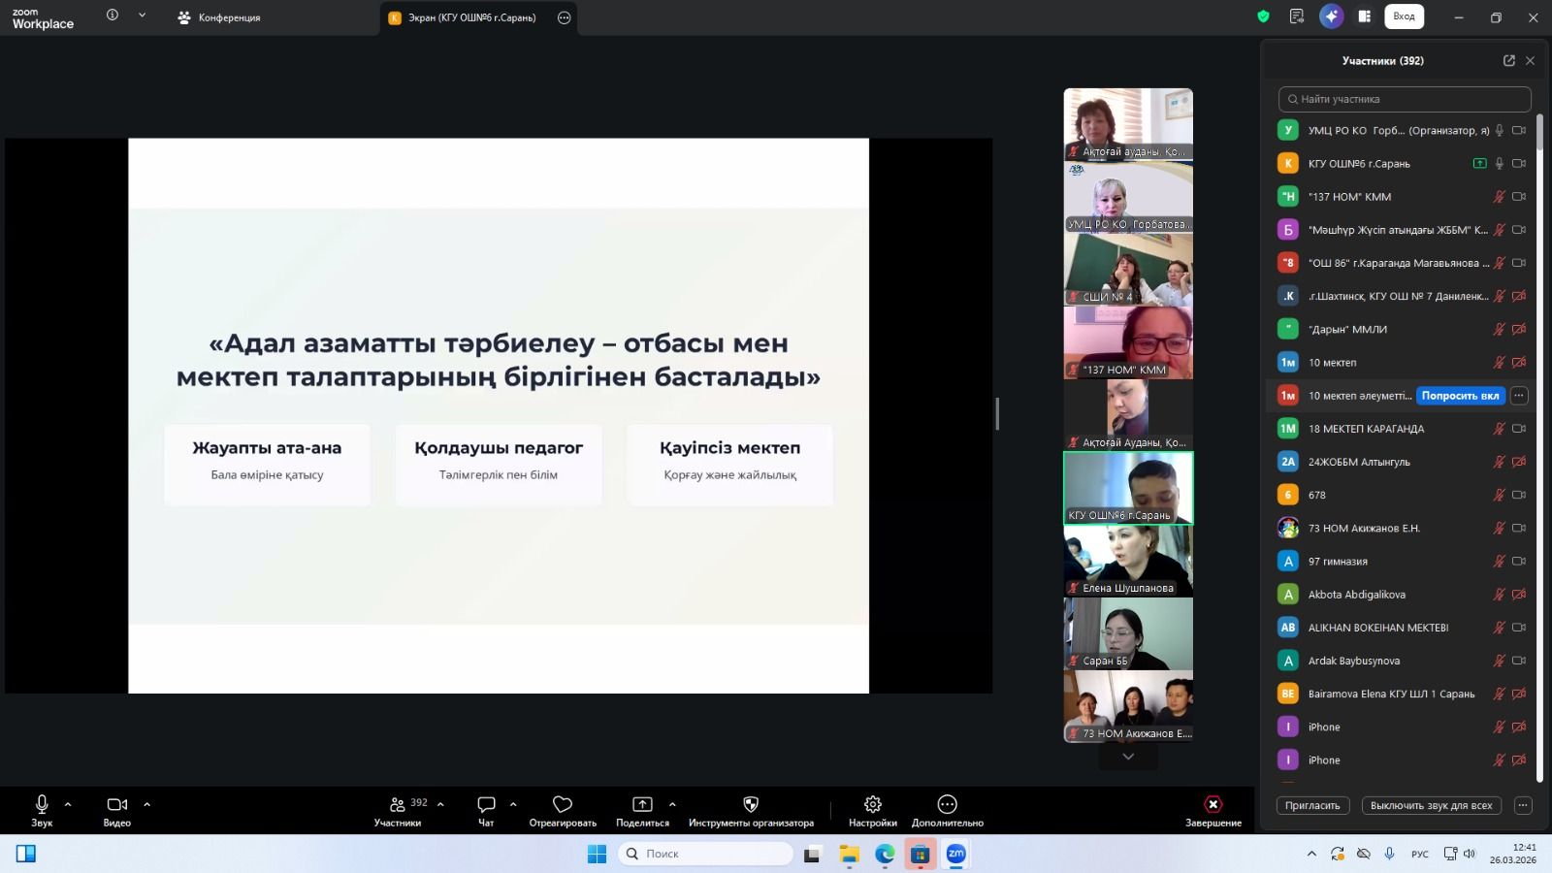Expand video options arrow beside Видео
1552x873 pixels.
[147, 804]
